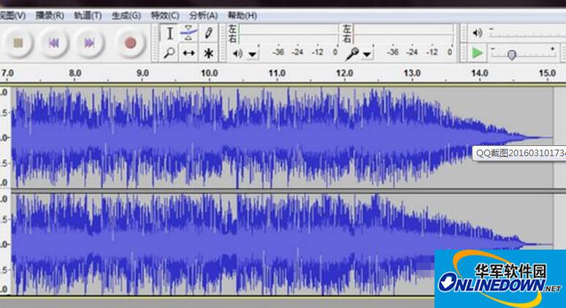
Task: Click the timeline ruler at 9.0 seconds
Action: [142, 73]
